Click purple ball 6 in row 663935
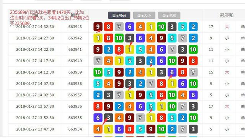This screenshot has height=138, width=245. tap(98, 118)
